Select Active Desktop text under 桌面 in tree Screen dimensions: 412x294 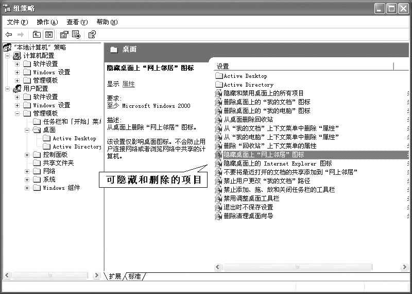tap(74, 138)
